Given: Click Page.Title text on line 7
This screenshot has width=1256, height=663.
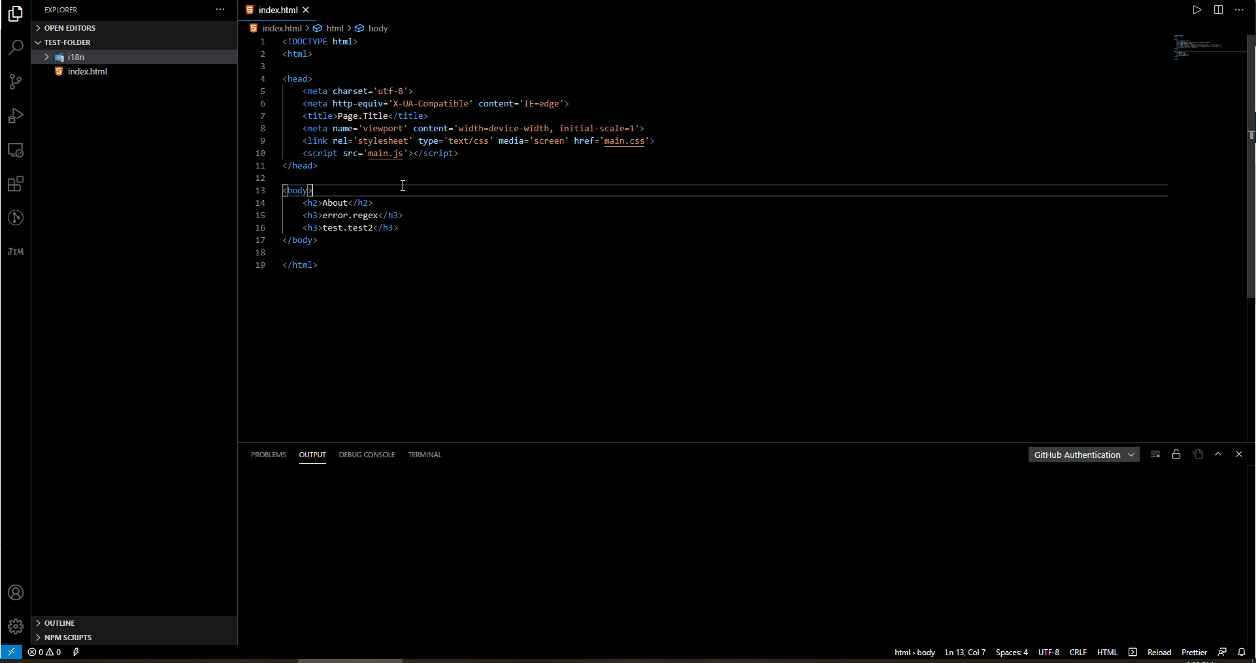Looking at the screenshot, I should pyautogui.click(x=363, y=116).
